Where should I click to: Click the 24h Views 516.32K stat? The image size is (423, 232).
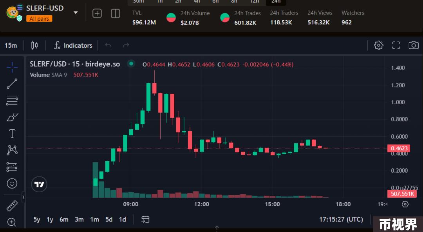[320, 18]
